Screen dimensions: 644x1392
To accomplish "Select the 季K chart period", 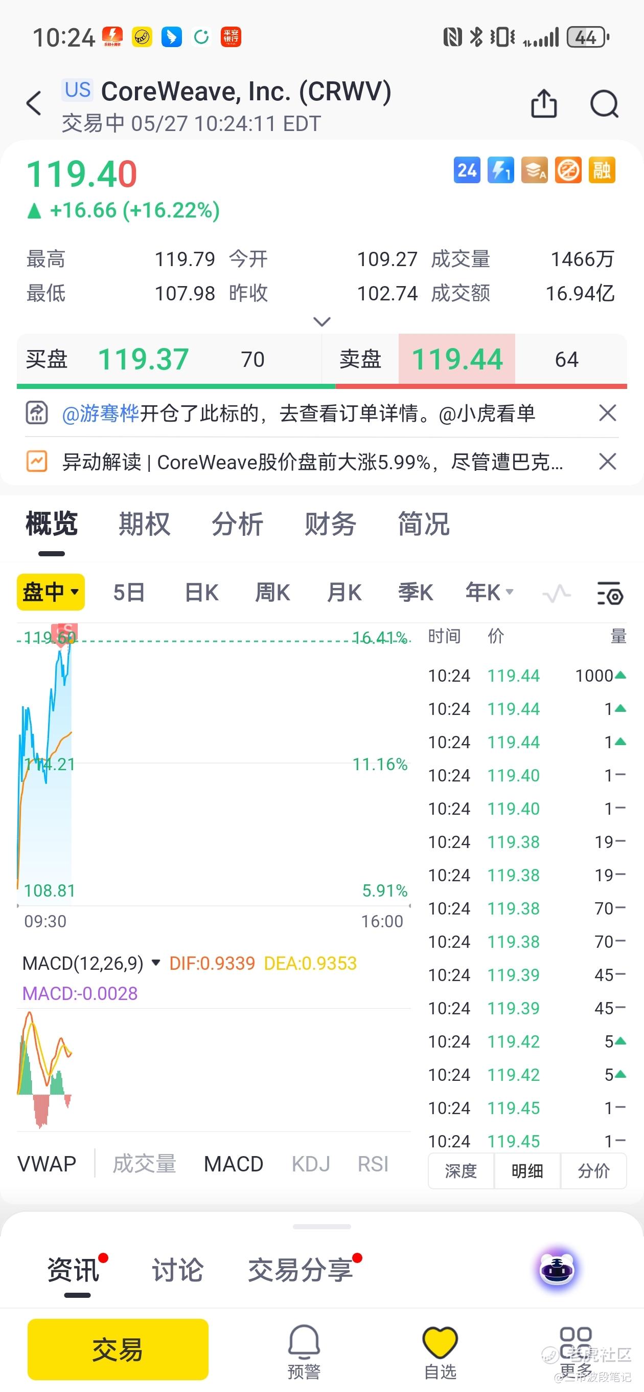I will click(x=415, y=593).
